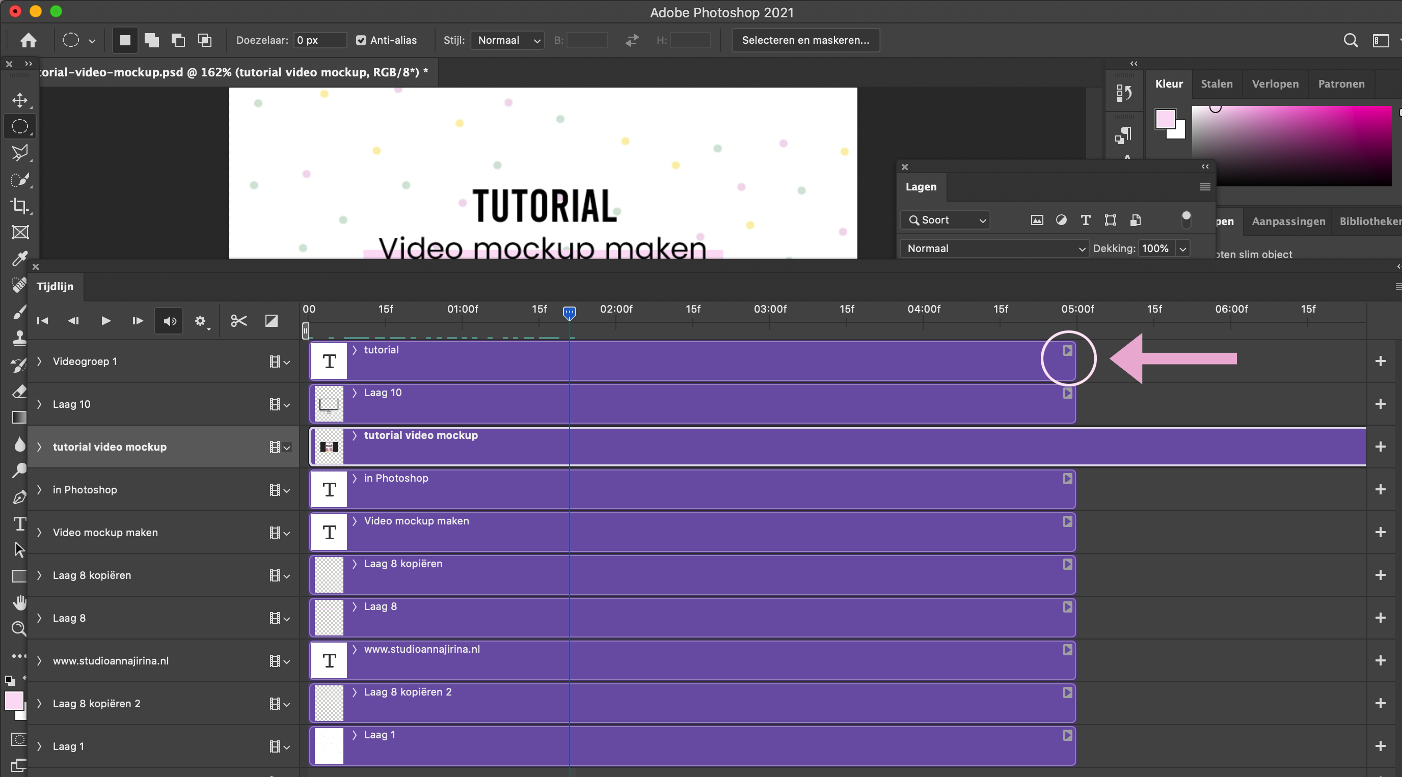Click the foreground color swatch in Kleur panel
Viewport: 1402px width, 777px height.
pyautogui.click(x=1165, y=119)
